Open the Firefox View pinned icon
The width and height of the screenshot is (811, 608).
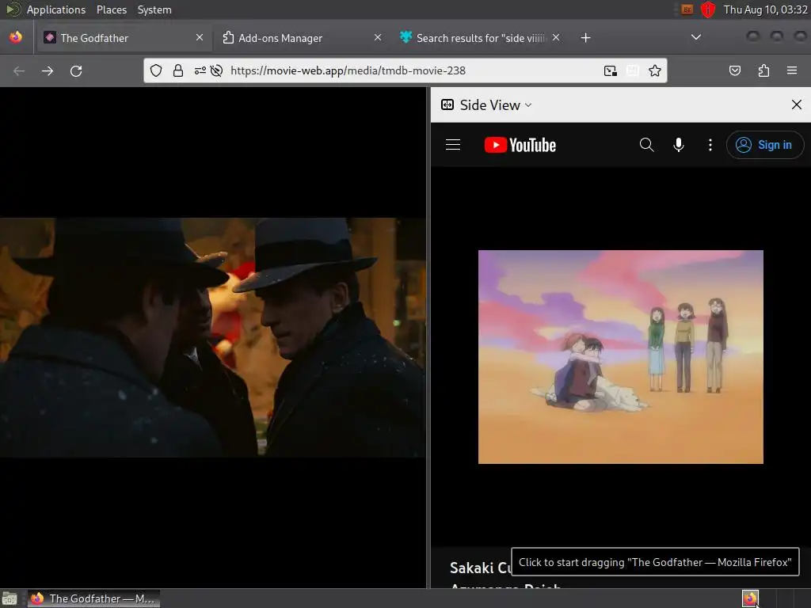pyautogui.click(x=16, y=38)
